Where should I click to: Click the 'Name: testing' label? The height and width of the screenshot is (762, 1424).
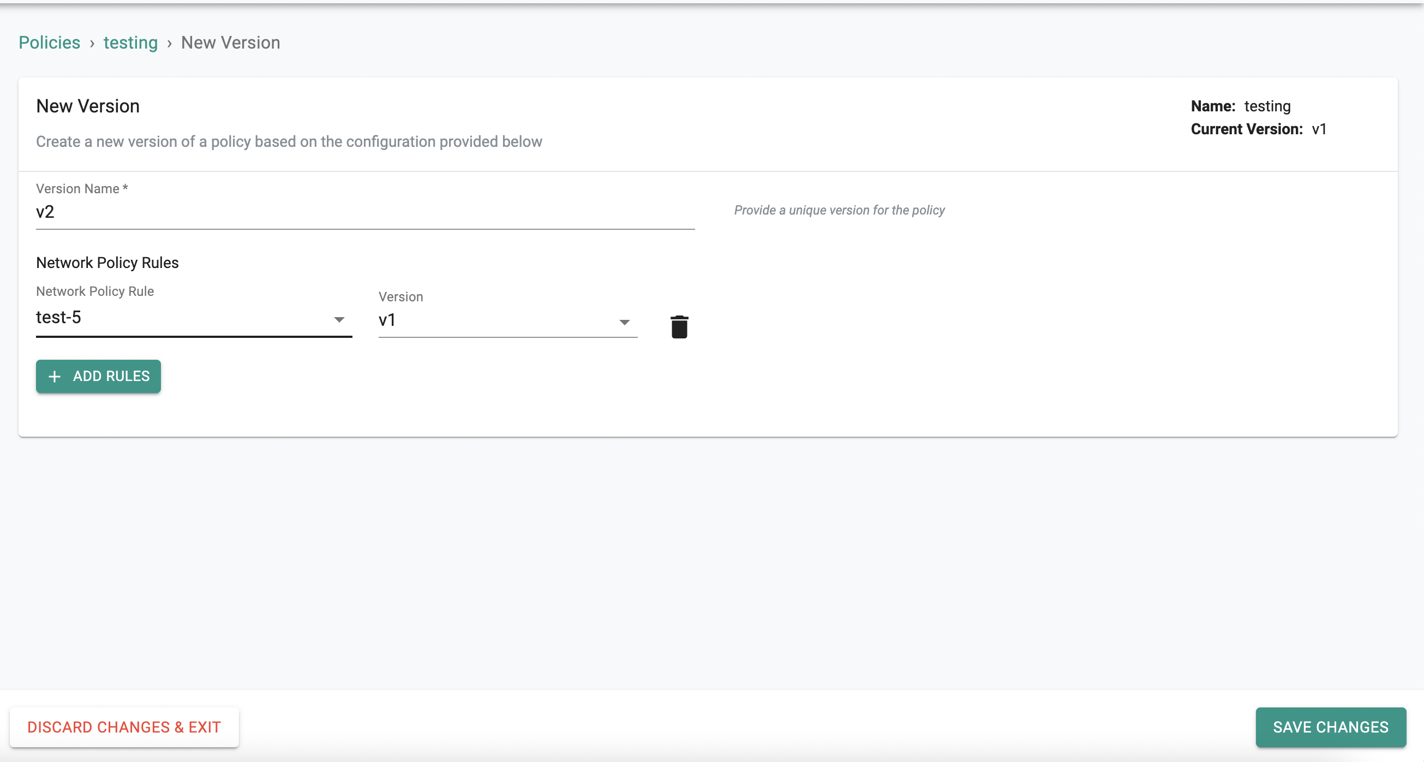1241,106
